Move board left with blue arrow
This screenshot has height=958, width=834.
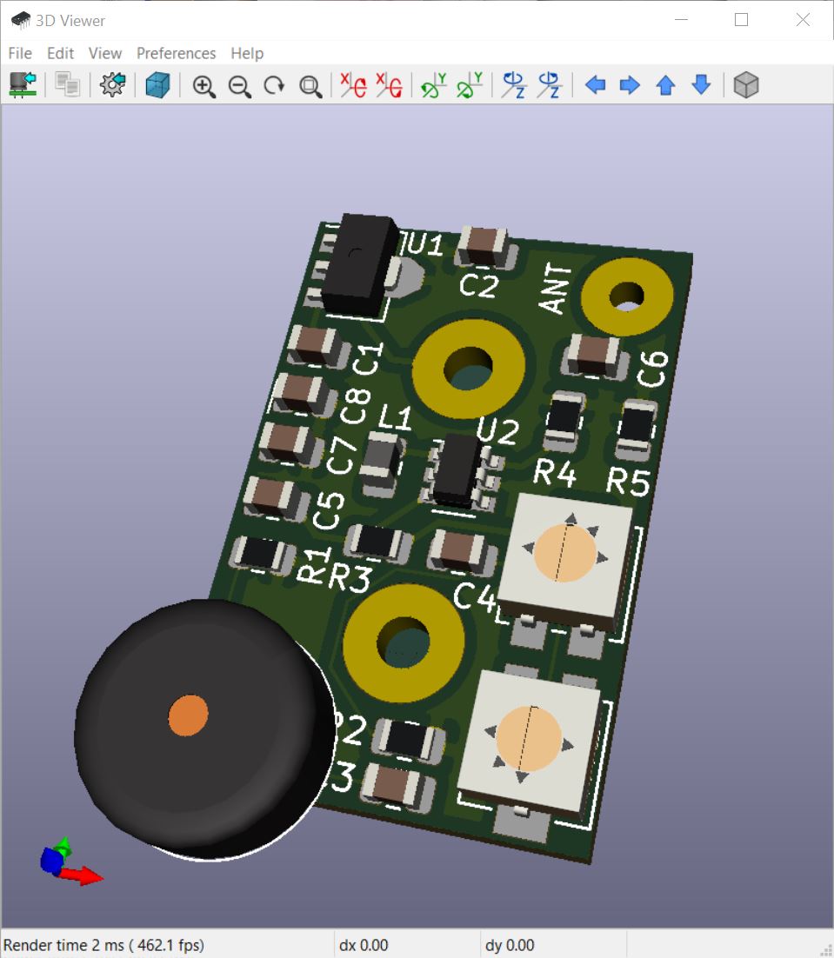(595, 85)
